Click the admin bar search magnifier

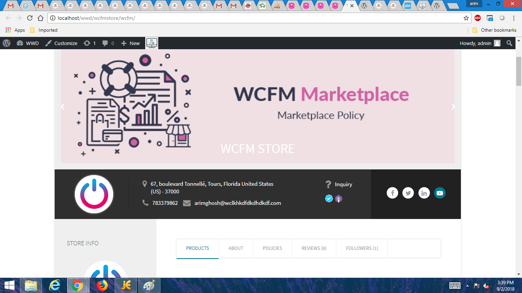coord(509,43)
